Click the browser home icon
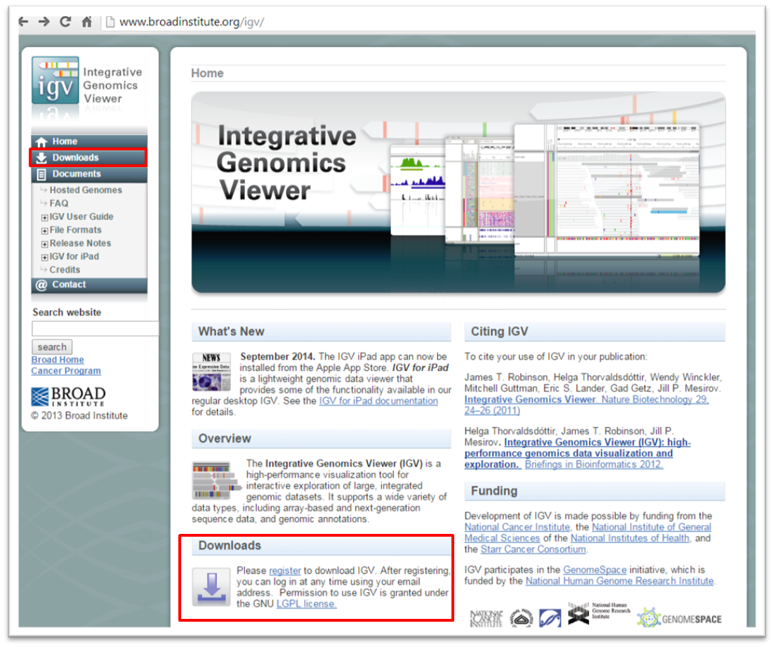Viewport: 773px width, 647px height. 86,22
